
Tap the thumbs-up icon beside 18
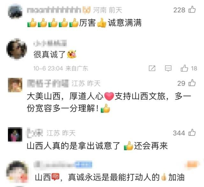(184, 68)
